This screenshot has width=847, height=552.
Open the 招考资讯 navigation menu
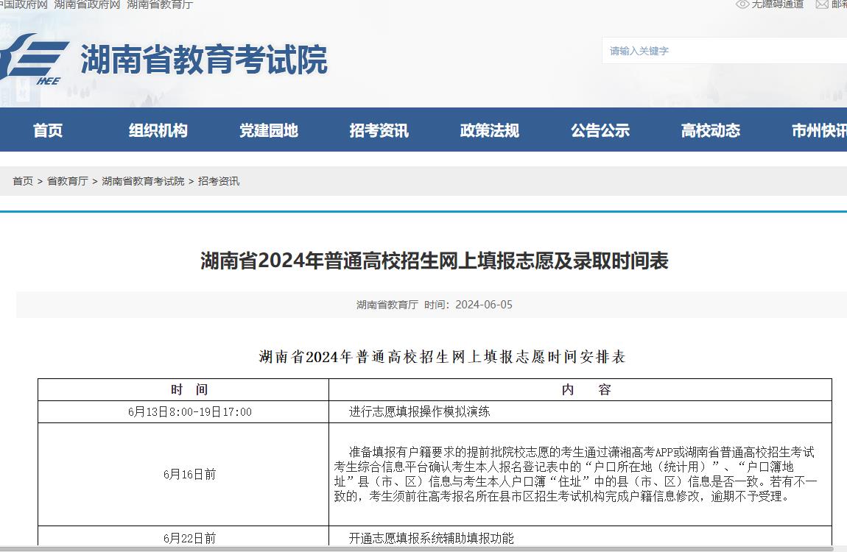(379, 130)
